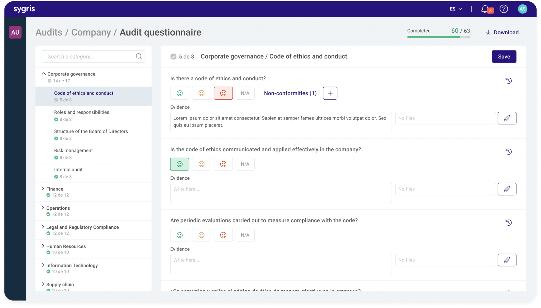Click evidence field for communicated effectively question

pos(281,193)
